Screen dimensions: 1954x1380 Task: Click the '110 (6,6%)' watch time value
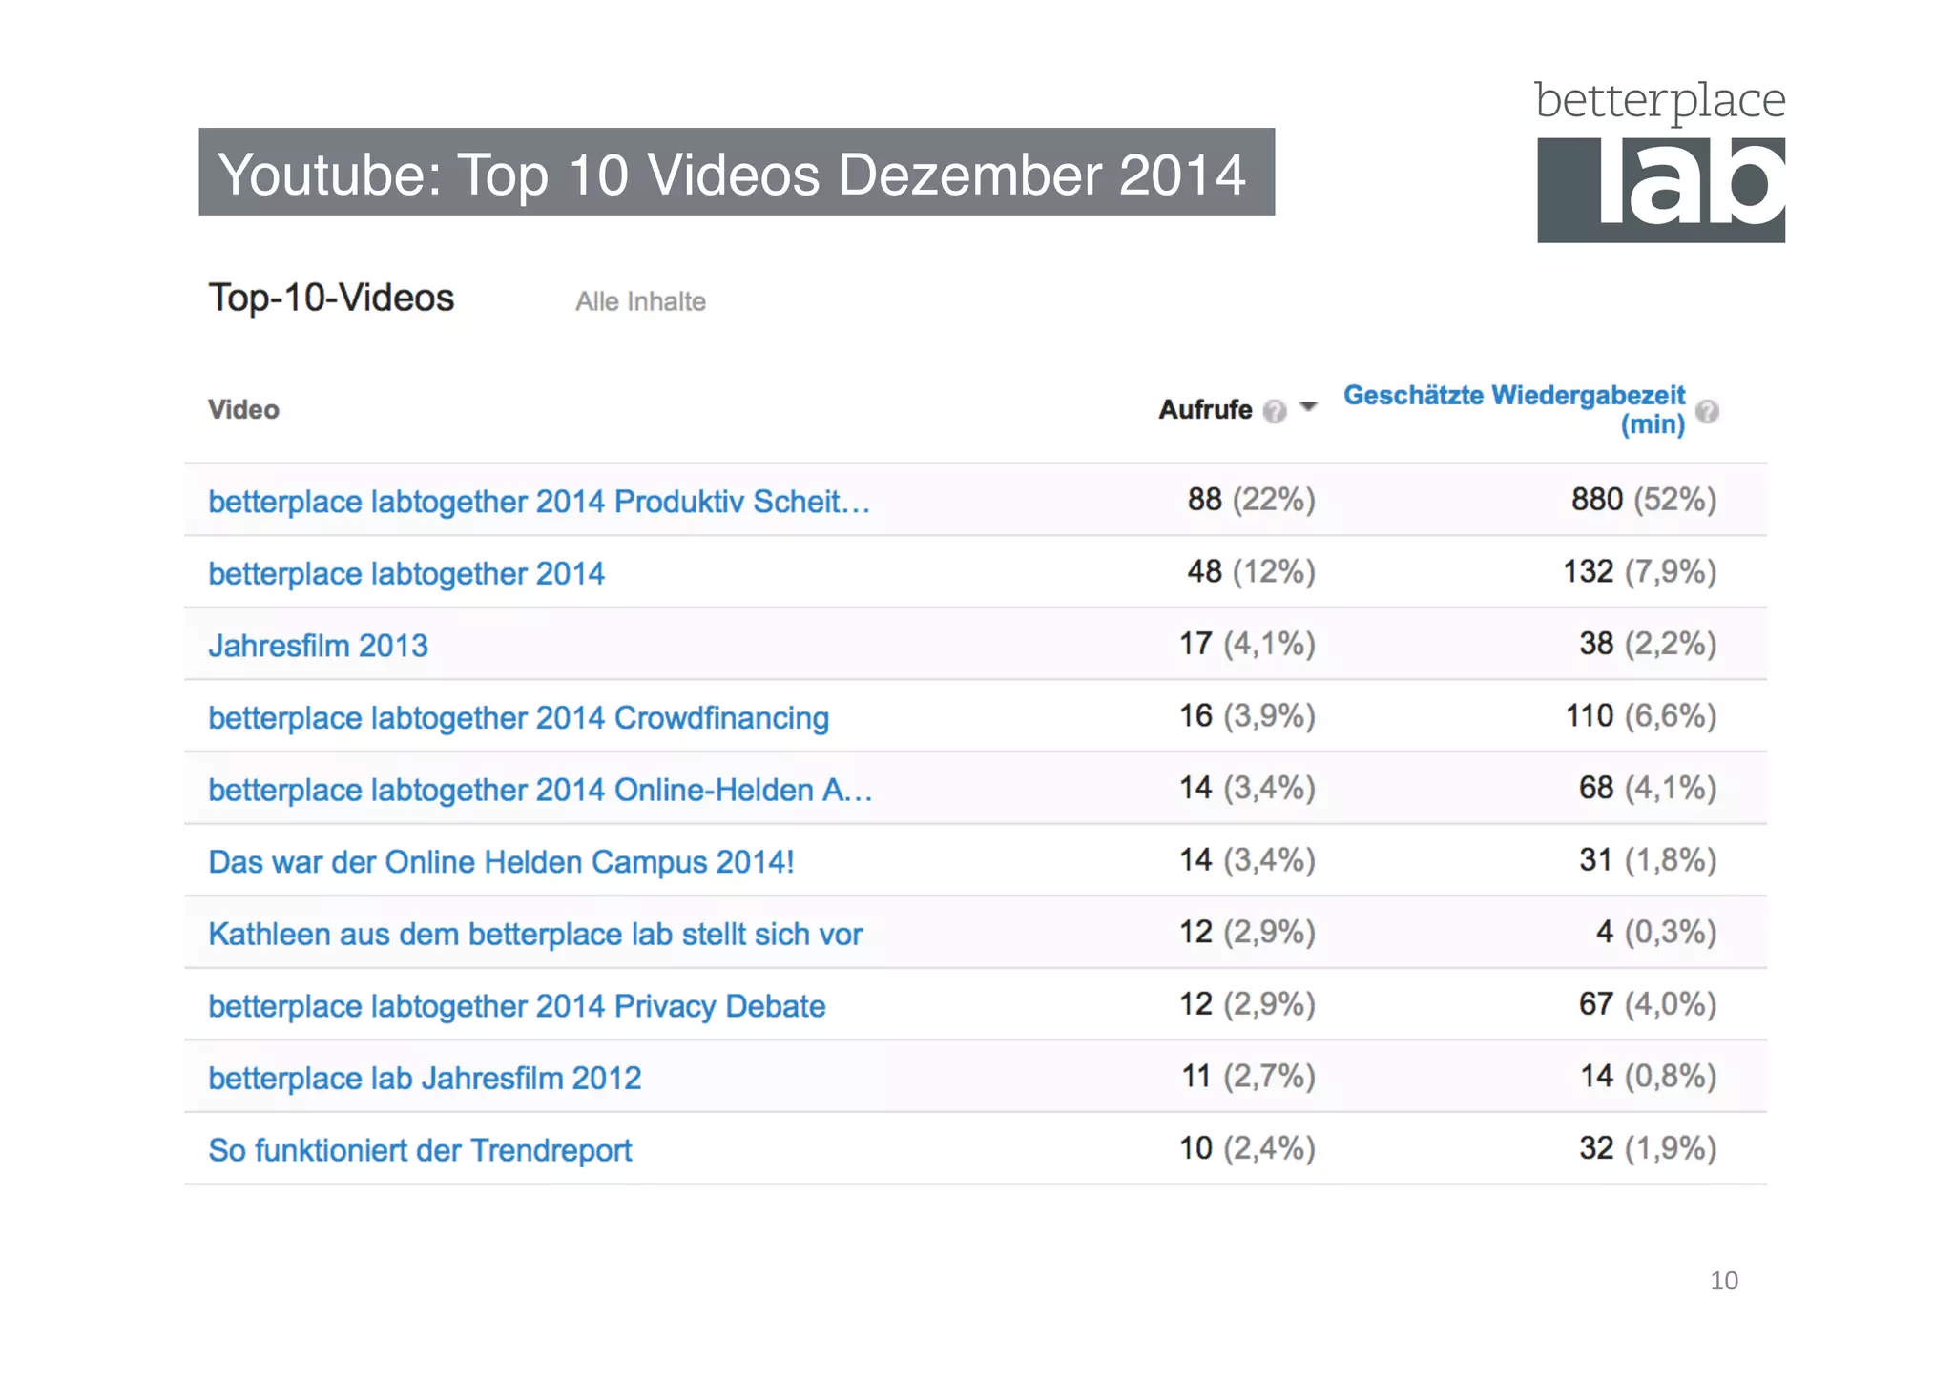[x=1641, y=715]
